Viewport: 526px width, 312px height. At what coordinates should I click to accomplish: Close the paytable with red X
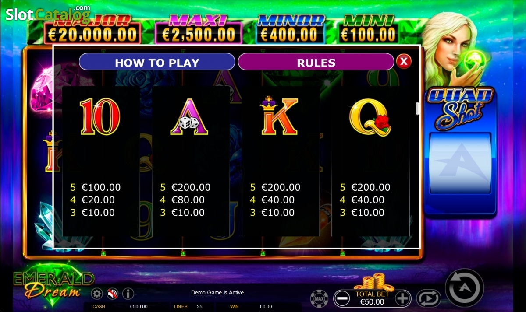pos(404,61)
